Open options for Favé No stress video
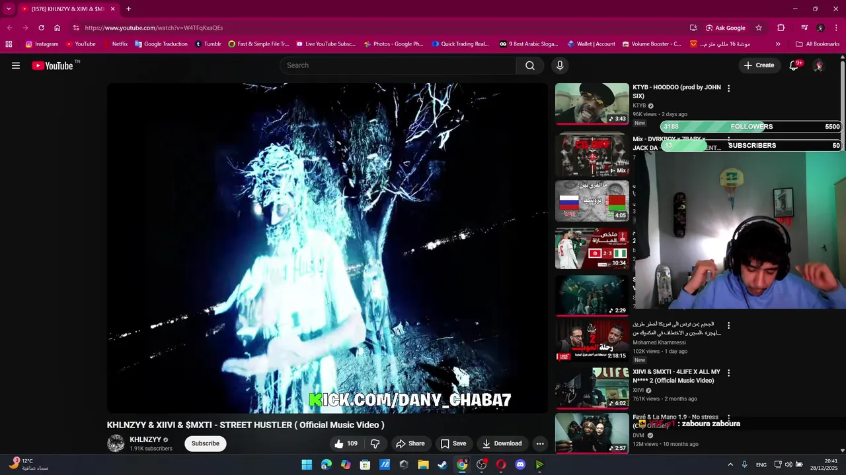This screenshot has height=475, width=846. 729,418
